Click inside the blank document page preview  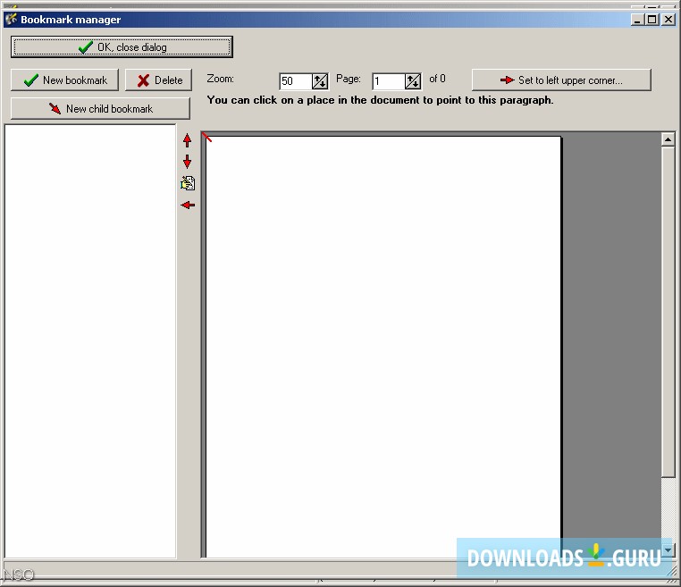point(383,347)
